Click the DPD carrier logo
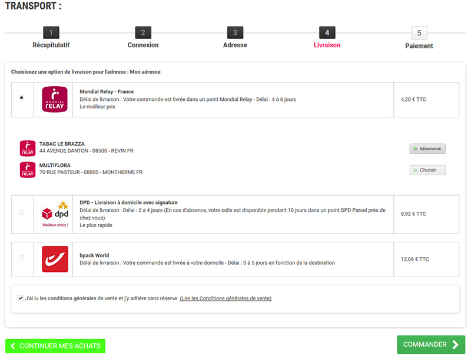Image resolution: width=471 pixels, height=358 pixels. click(55, 214)
